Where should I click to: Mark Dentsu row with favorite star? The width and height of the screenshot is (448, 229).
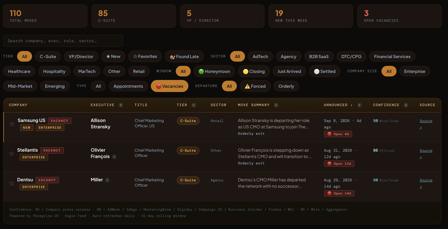(x=12, y=183)
